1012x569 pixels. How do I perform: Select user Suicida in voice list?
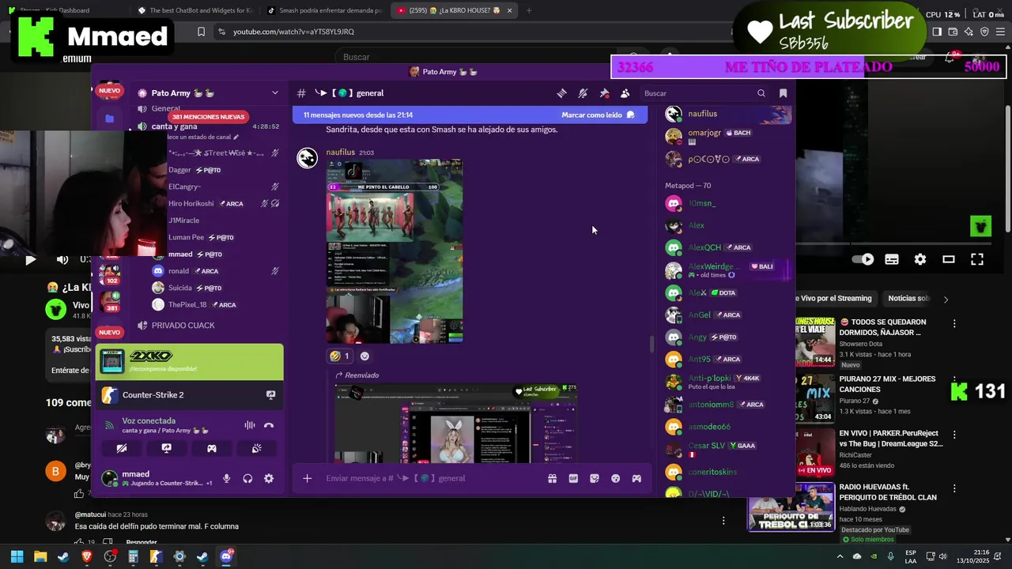[x=180, y=288]
